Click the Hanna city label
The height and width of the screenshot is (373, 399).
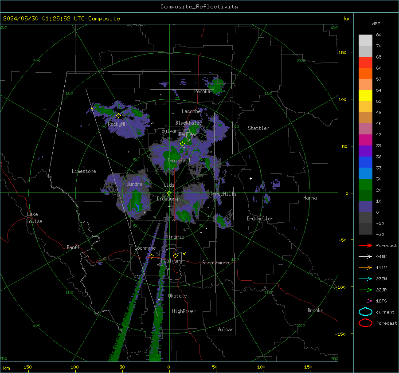[x=310, y=198]
